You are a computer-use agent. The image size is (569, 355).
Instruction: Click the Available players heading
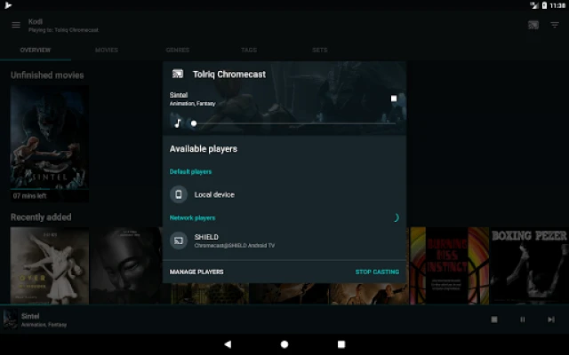tap(204, 149)
